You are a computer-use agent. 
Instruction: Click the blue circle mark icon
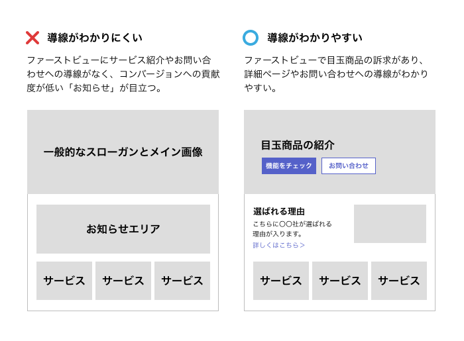pos(251,38)
